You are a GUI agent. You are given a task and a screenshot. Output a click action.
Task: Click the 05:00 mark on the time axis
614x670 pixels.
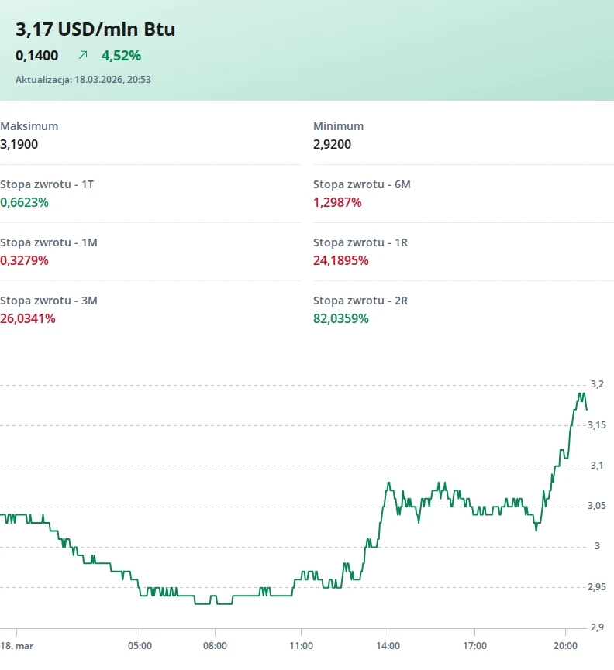(140, 645)
